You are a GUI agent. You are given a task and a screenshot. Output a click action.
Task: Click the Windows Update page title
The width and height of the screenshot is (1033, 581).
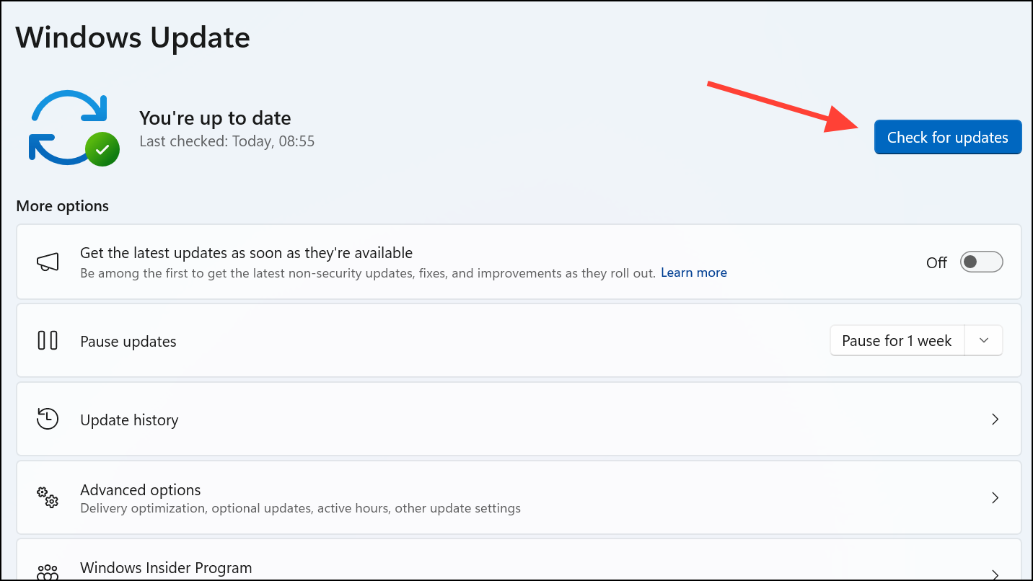(133, 37)
